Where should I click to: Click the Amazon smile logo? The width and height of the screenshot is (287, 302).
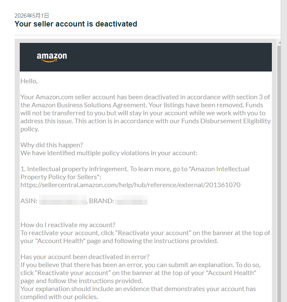[x=52, y=57]
